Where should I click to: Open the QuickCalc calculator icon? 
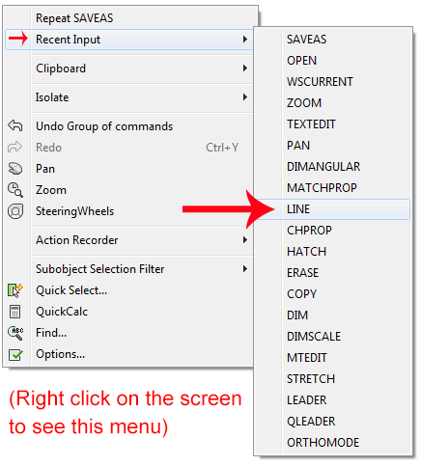click(x=15, y=312)
